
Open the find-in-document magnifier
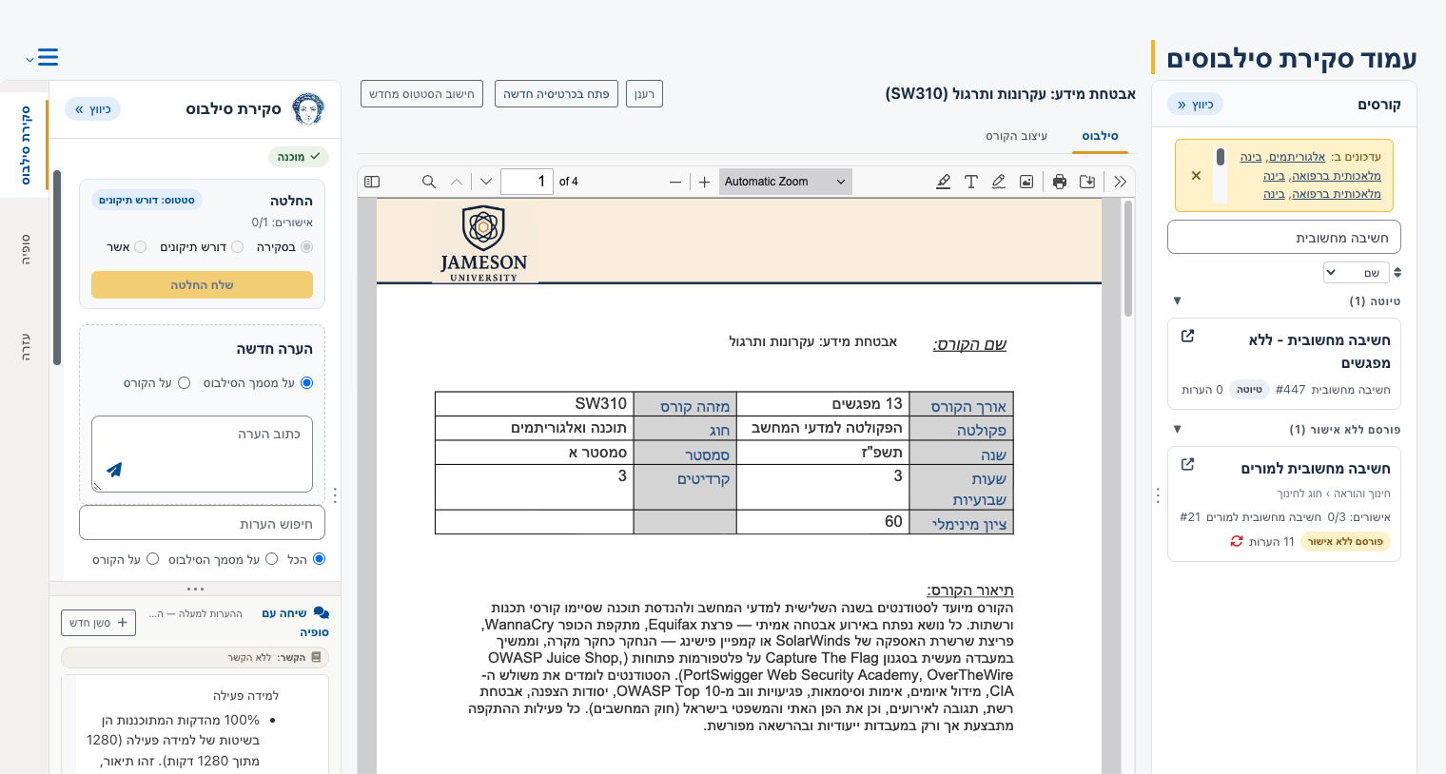[x=429, y=182]
